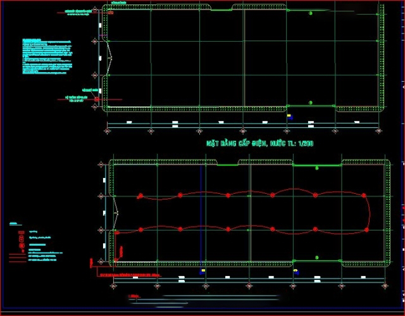Click the blue-yellow marker below the top plan
Screen dimensions: 405x316
(290, 117)
